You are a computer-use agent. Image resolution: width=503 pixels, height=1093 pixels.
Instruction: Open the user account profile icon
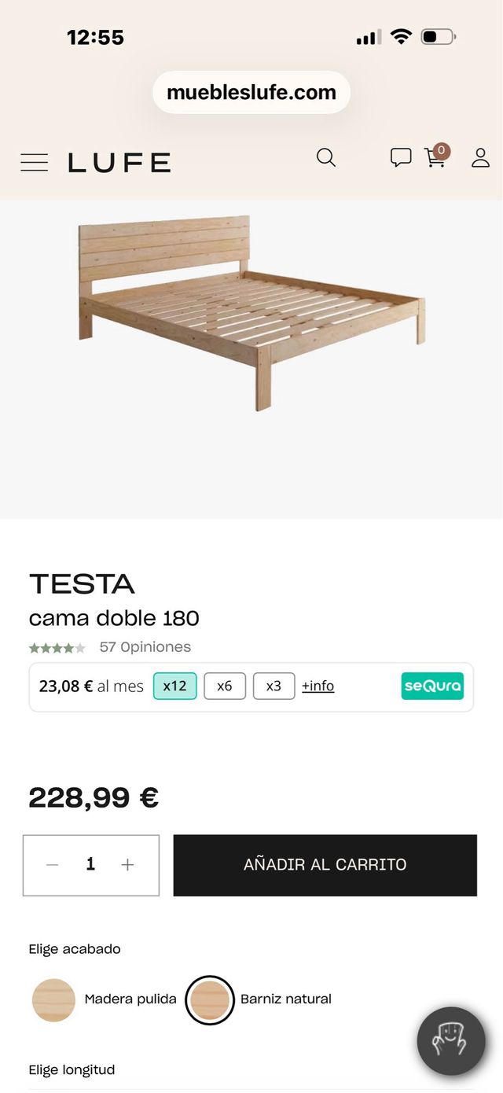(x=480, y=158)
